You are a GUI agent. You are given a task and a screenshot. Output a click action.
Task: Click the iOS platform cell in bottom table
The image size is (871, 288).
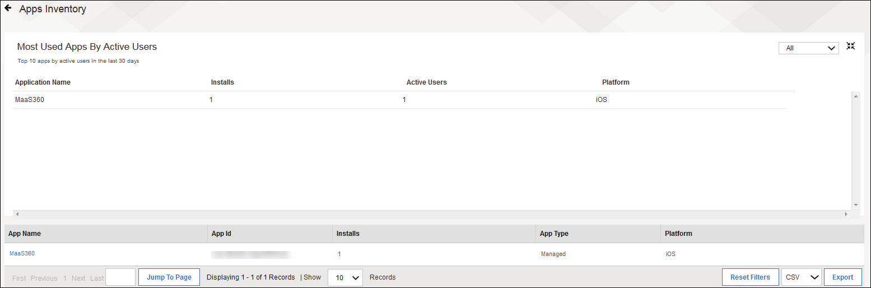[x=670, y=254]
